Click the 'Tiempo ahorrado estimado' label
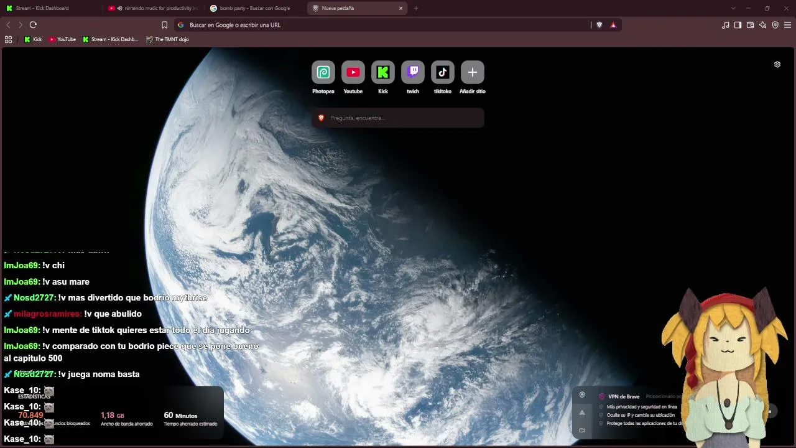Viewport: 796px width, 448px height. pyautogui.click(x=190, y=424)
